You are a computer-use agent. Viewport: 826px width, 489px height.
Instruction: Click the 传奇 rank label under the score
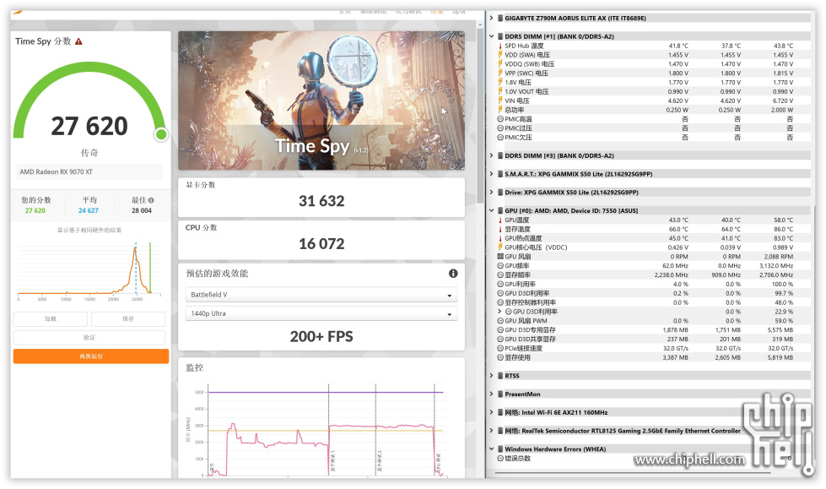89,153
